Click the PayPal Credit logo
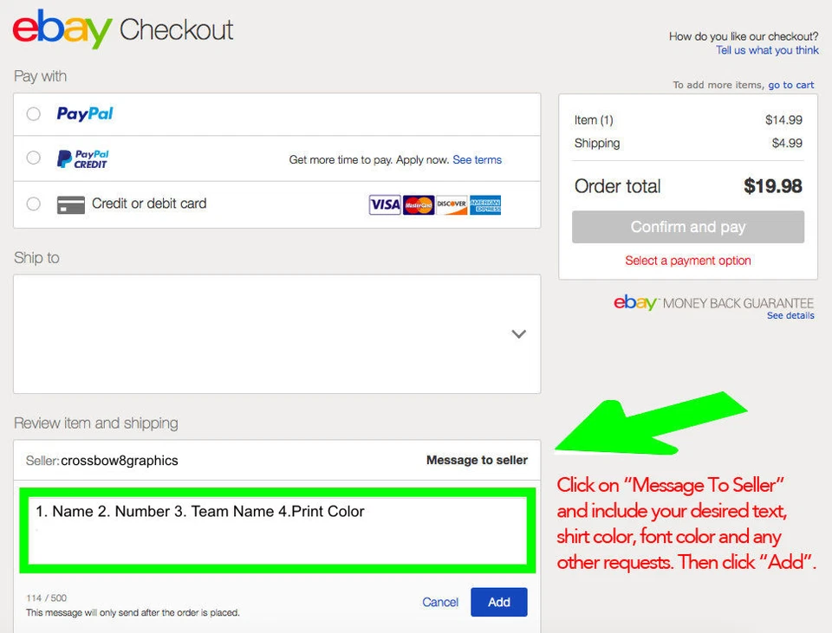 point(83,158)
